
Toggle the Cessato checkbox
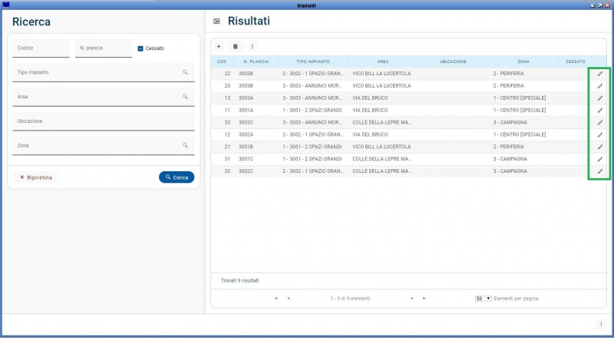[x=140, y=48]
